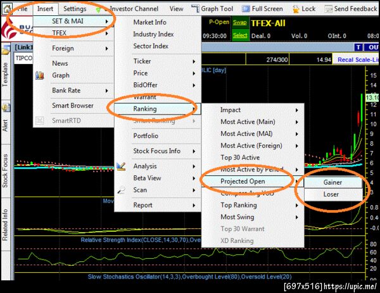Open Graph Tool from the toolbar
Image resolution: width=380 pixels, height=293 pixels.
coord(217,9)
